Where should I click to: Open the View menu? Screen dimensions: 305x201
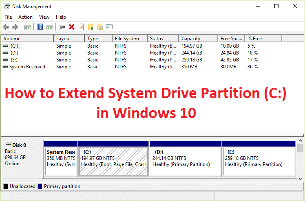pyautogui.click(x=44, y=17)
